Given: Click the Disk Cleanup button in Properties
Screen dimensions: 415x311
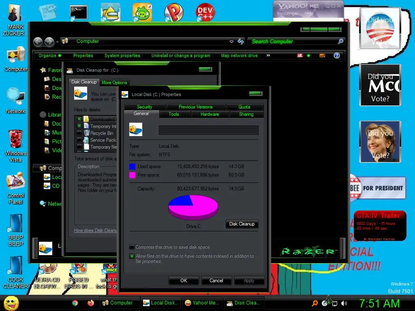Looking at the screenshot, I should 242,224.
